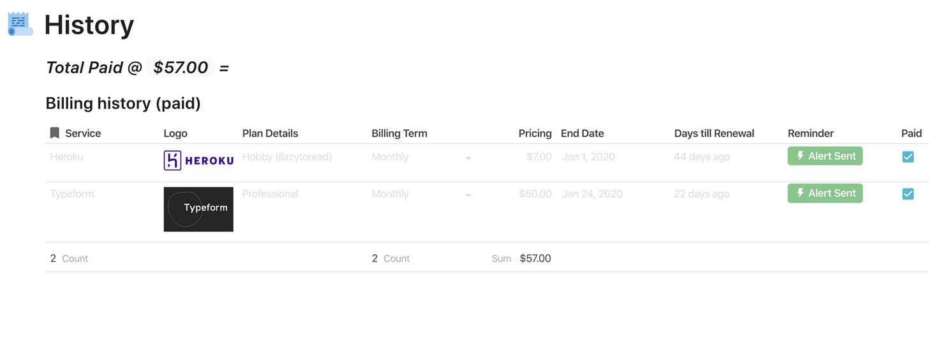The image size is (929, 353).
Task: Click the bookmark icon beside Service header
Action: (x=55, y=133)
